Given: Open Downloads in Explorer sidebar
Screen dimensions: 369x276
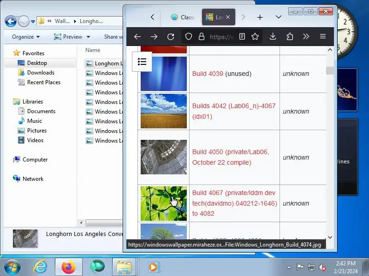Looking at the screenshot, I should click(x=41, y=73).
